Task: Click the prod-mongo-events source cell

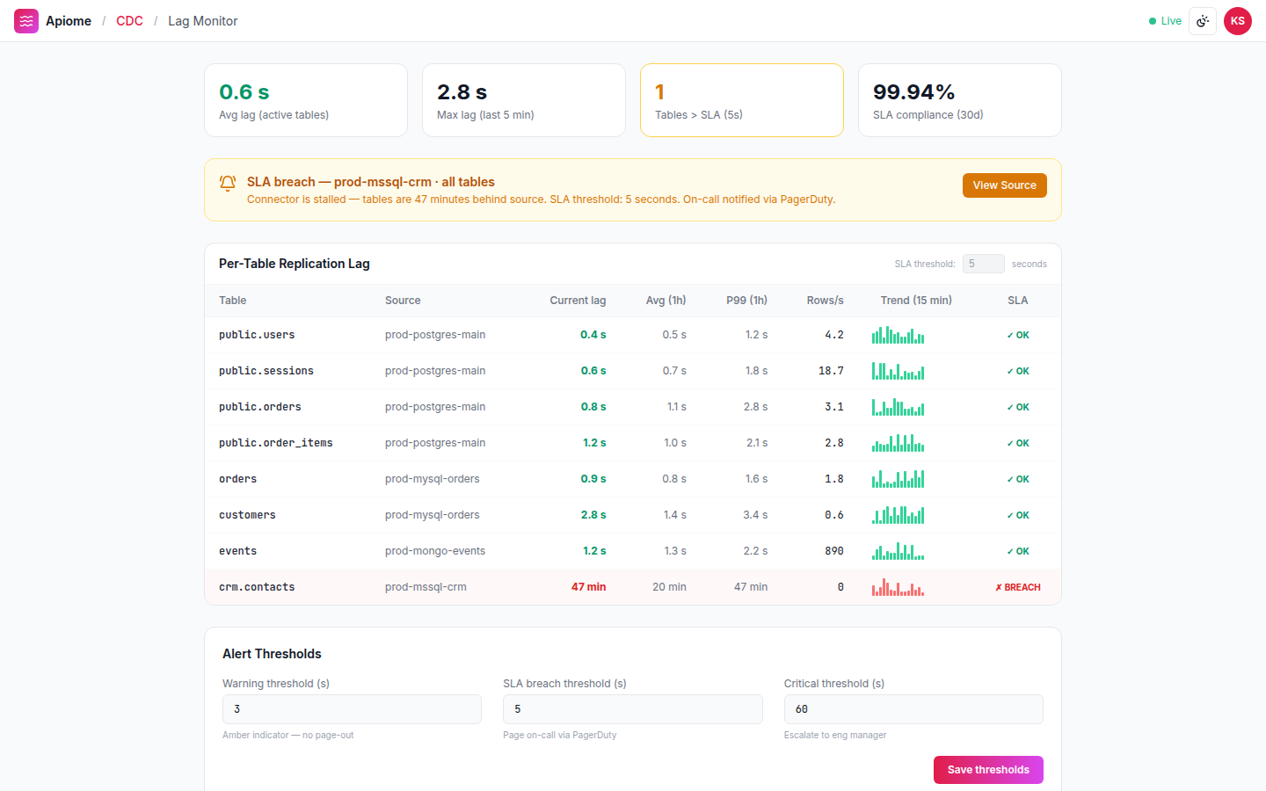Action: click(x=435, y=551)
